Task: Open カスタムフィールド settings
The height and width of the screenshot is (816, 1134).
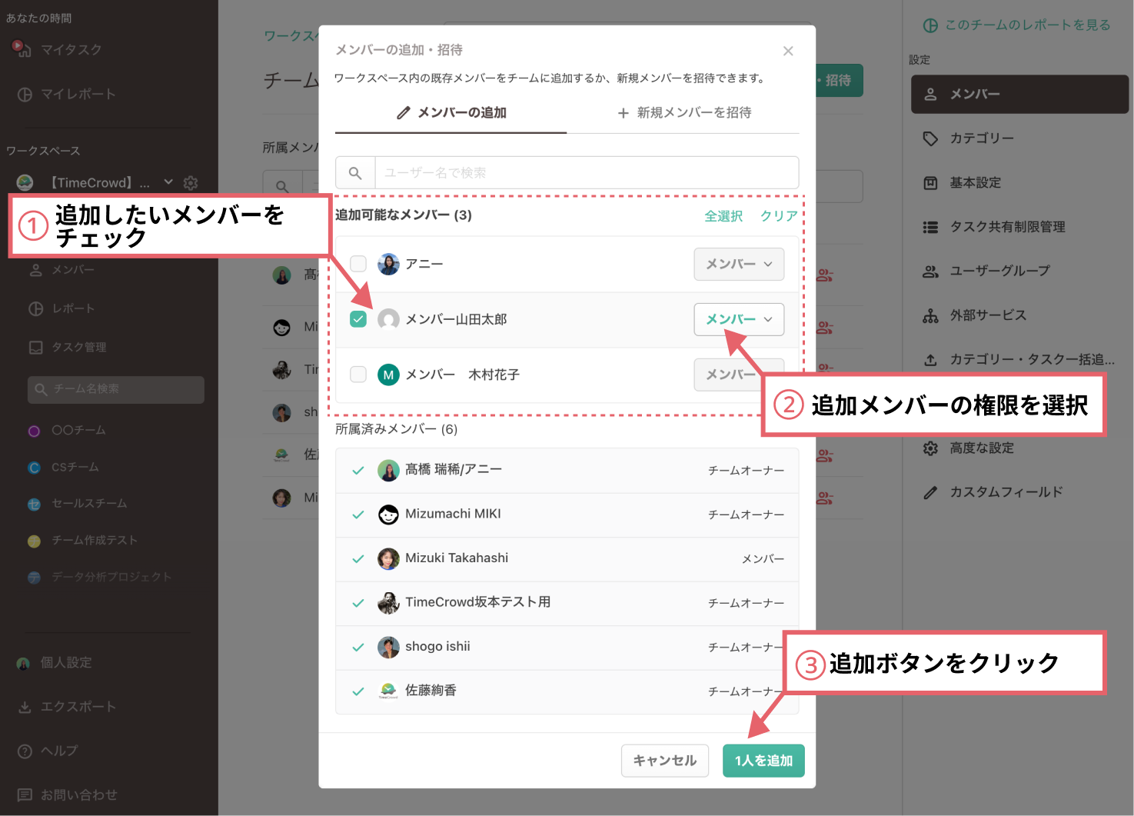Action: [1003, 491]
